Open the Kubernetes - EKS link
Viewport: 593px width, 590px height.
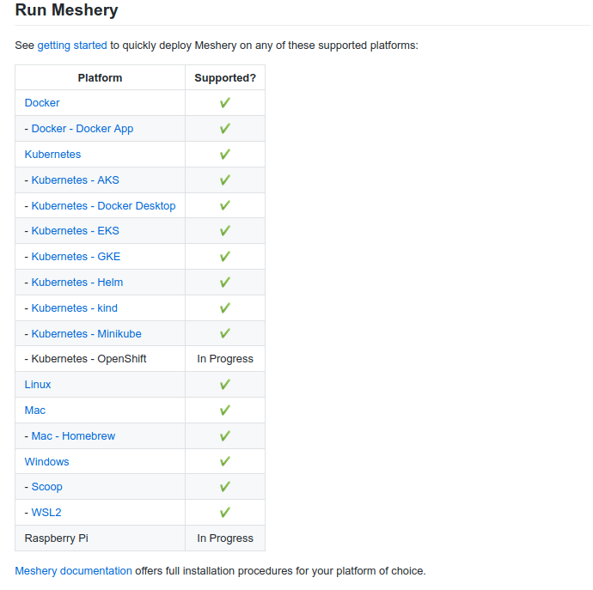pyautogui.click(x=75, y=230)
